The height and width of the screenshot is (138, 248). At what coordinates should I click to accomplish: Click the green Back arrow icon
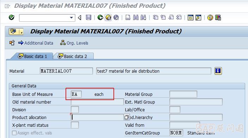click(x=100, y=18)
